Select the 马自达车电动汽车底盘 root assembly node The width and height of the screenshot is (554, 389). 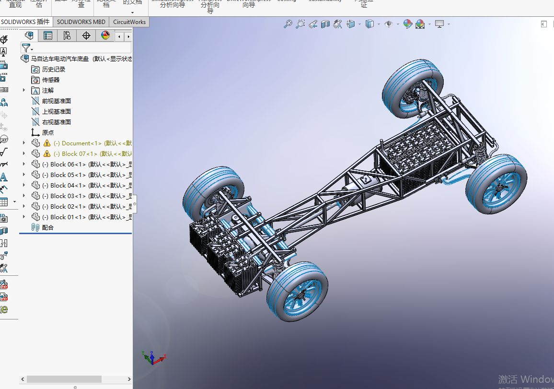point(76,59)
